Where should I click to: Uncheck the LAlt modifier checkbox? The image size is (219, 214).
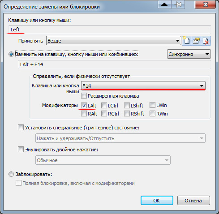coord(84,106)
